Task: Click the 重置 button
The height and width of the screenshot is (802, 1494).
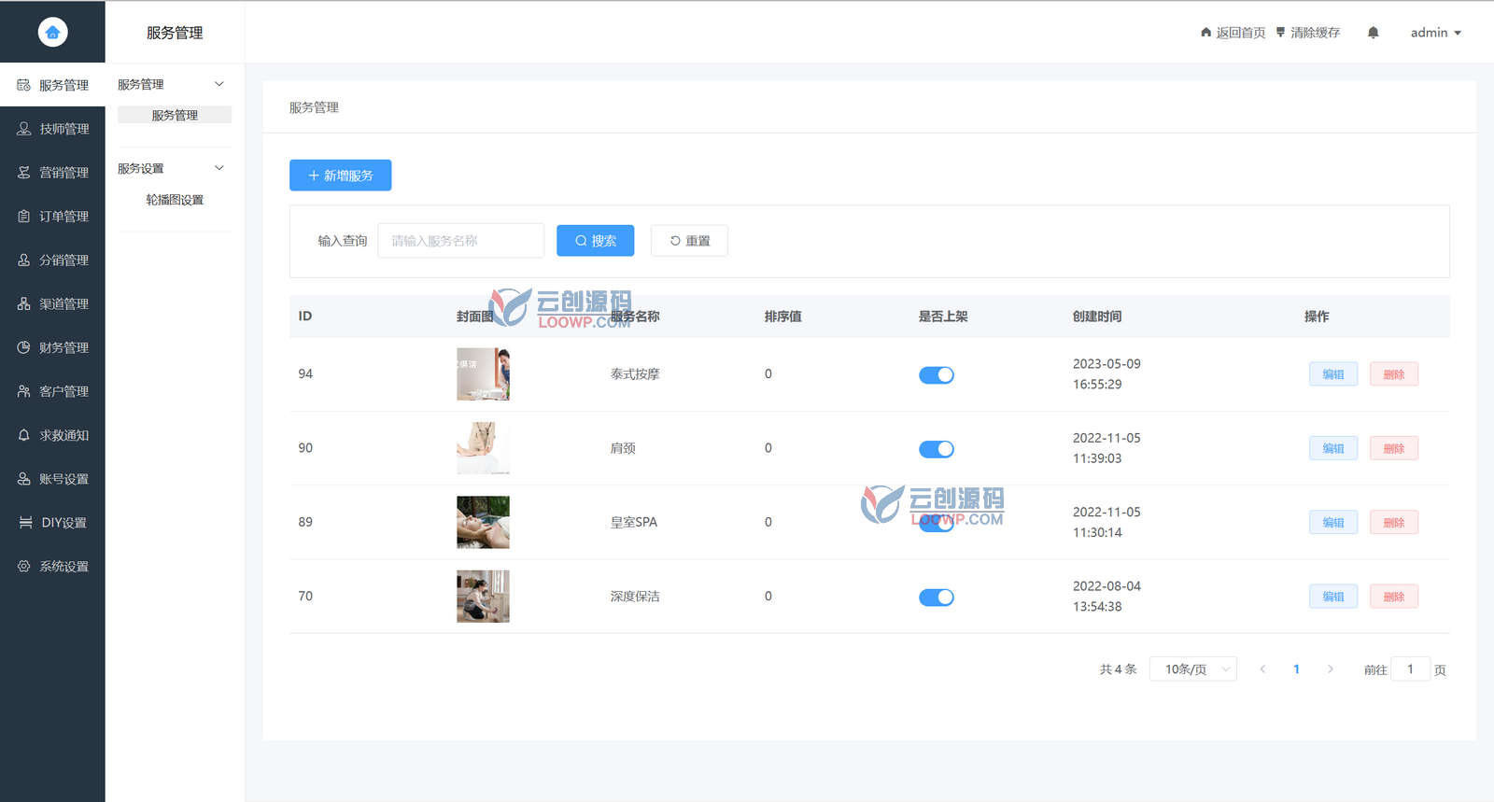Action: coord(689,241)
